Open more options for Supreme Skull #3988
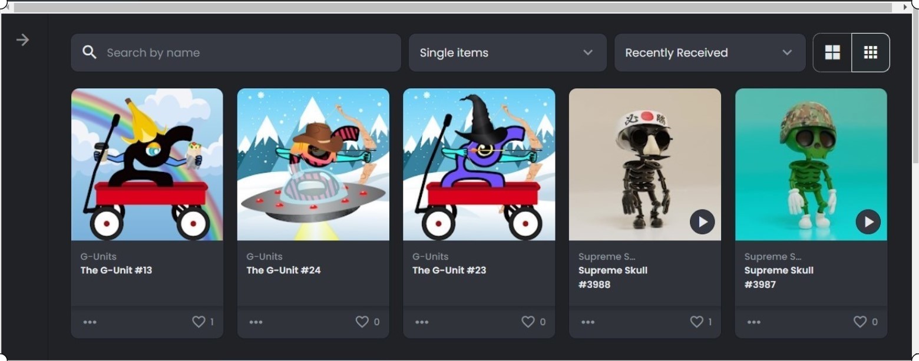Image resolution: width=919 pixels, height=361 pixels. pyautogui.click(x=588, y=322)
